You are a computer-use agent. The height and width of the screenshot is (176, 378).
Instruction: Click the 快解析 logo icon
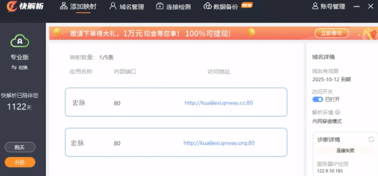coord(12,6)
